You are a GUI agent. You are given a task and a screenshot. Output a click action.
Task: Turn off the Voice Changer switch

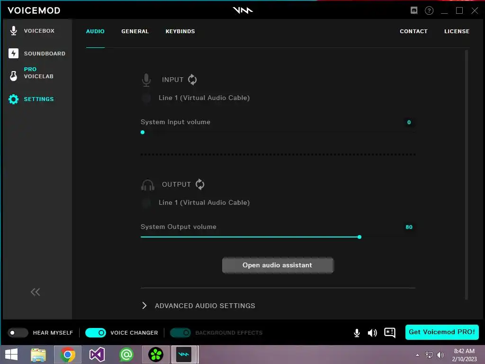tap(96, 333)
